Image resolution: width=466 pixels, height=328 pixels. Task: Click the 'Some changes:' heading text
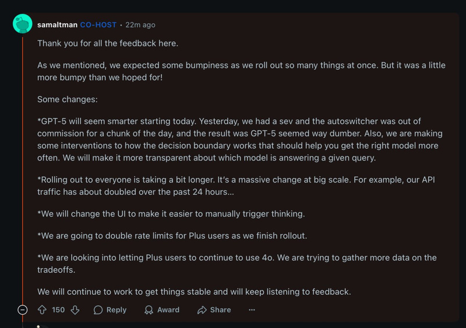(x=67, y=99)
